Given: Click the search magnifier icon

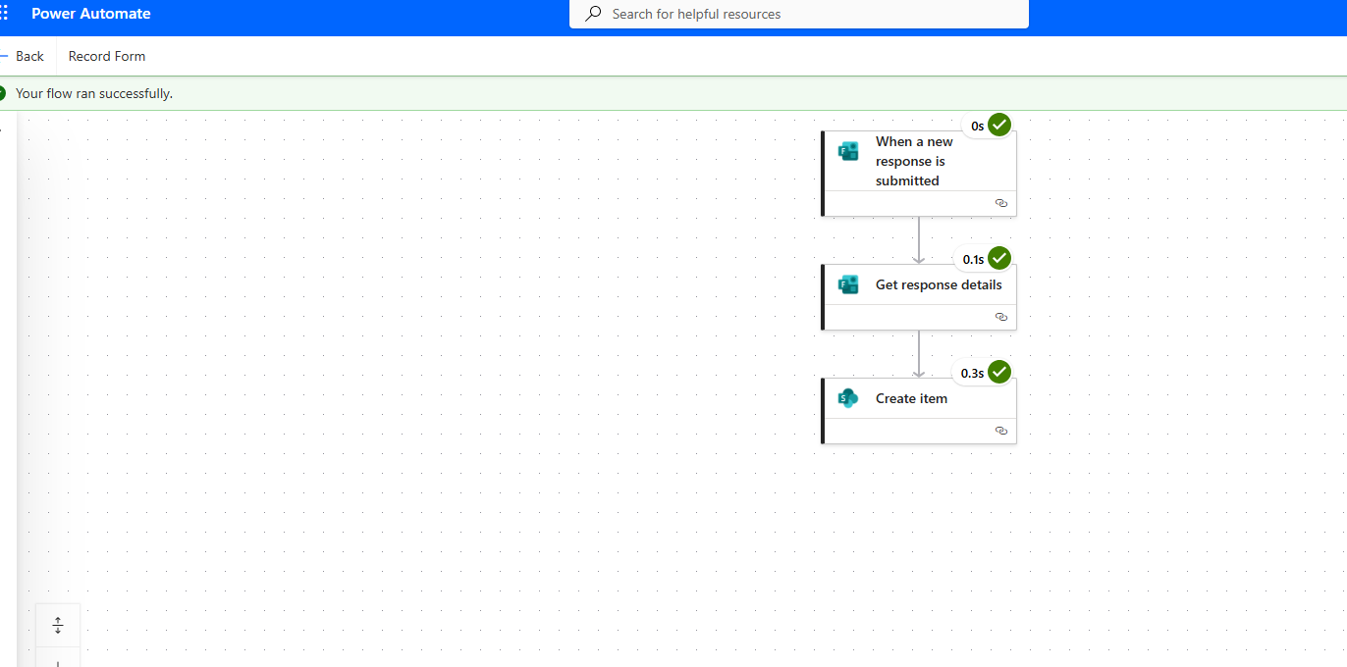Looking at the screenshot, I should 593,14.
